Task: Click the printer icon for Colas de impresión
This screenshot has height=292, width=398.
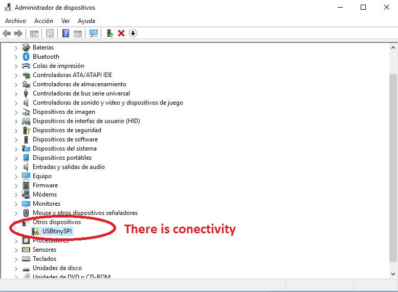Action: pos(26,66)
